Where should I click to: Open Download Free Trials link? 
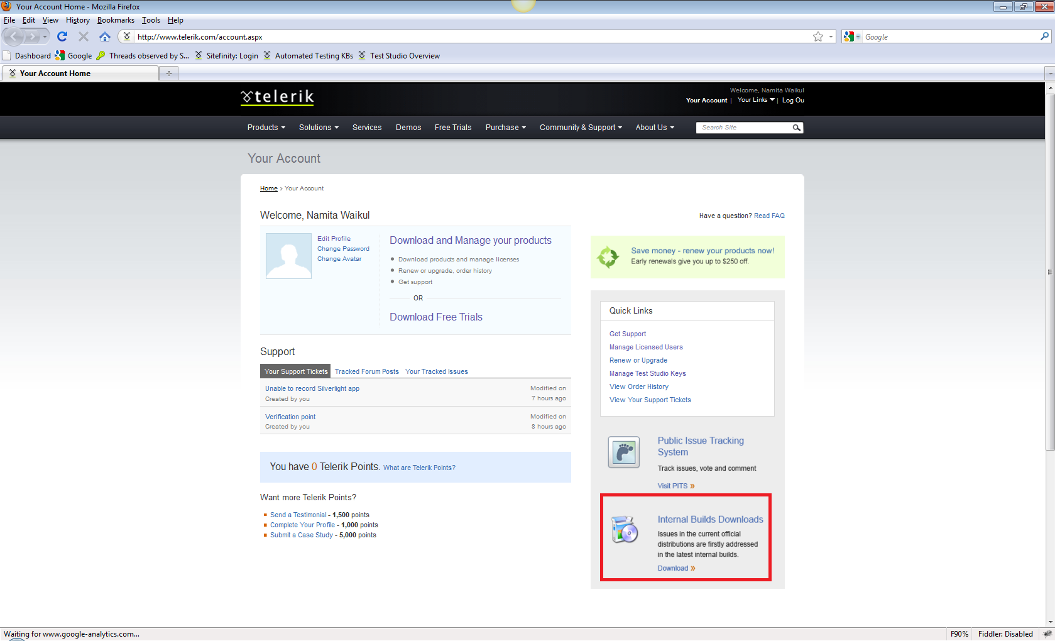436,317
